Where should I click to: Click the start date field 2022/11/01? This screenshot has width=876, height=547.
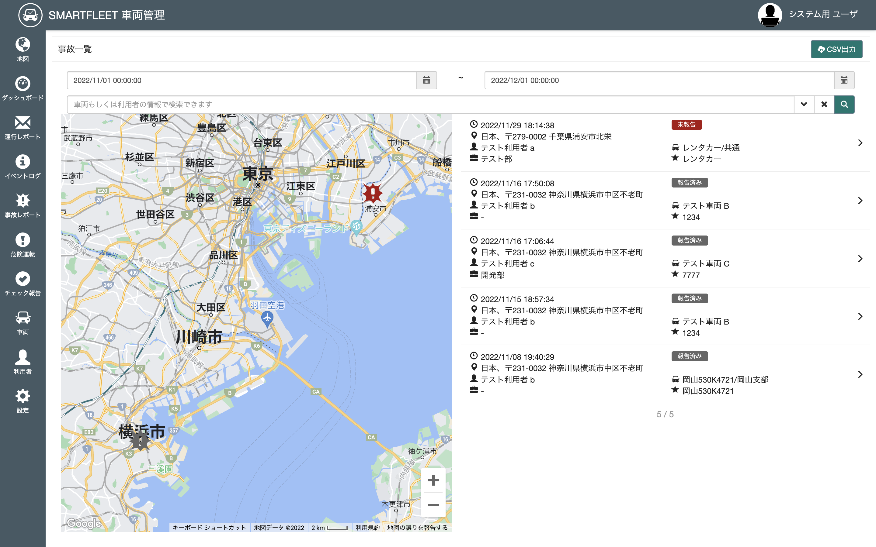pos(242,80)
